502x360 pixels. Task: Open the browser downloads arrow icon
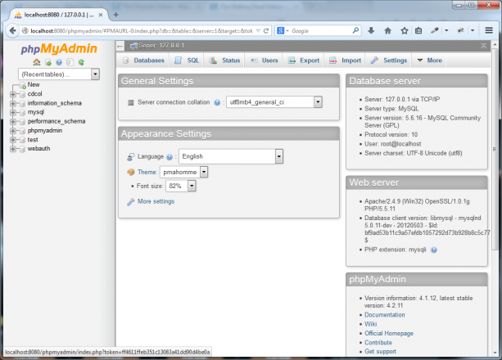click(x=371, y=31)
